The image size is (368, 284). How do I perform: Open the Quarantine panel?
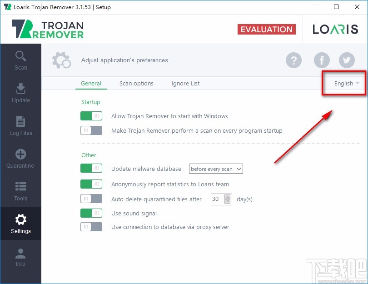20,159
